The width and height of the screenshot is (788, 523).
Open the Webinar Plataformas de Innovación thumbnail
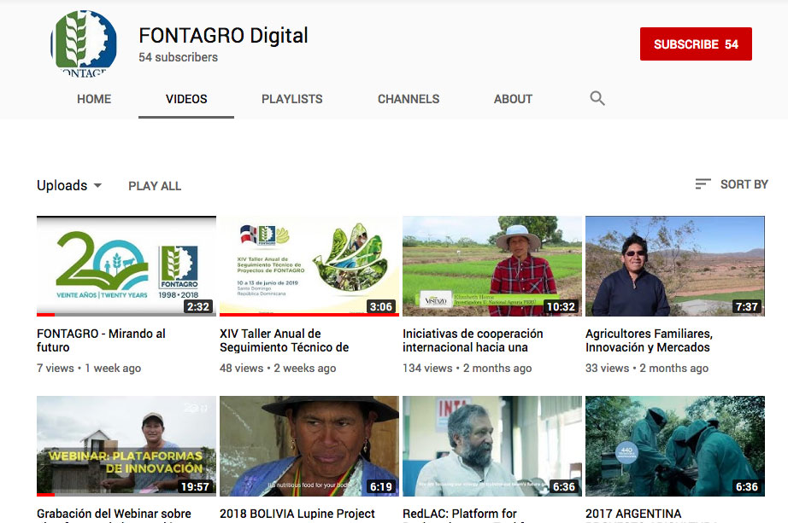[126, 446]
